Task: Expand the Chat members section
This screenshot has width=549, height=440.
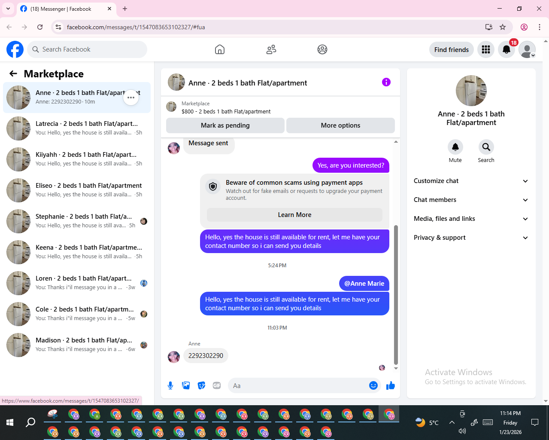Action: point(471,200)
